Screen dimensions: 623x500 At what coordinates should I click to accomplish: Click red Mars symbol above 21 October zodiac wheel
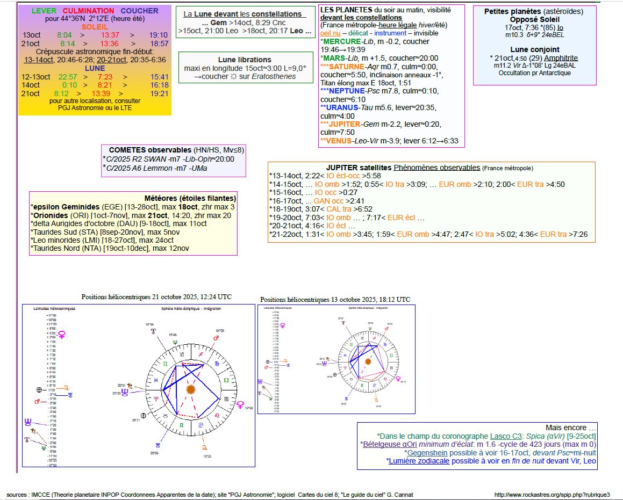pyautogui.click(x=216, y=338)
